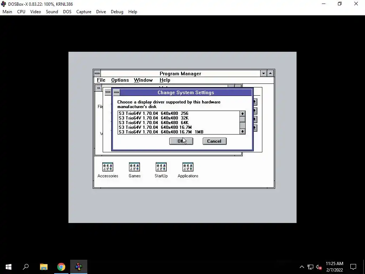Screen dimensions: 365x274
Task: Open Program Manager Window menu
Action: (143, 80)
